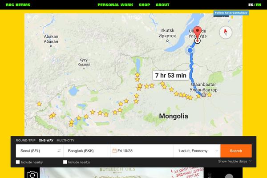Open the ROC HERMS home link

[18, 5]
